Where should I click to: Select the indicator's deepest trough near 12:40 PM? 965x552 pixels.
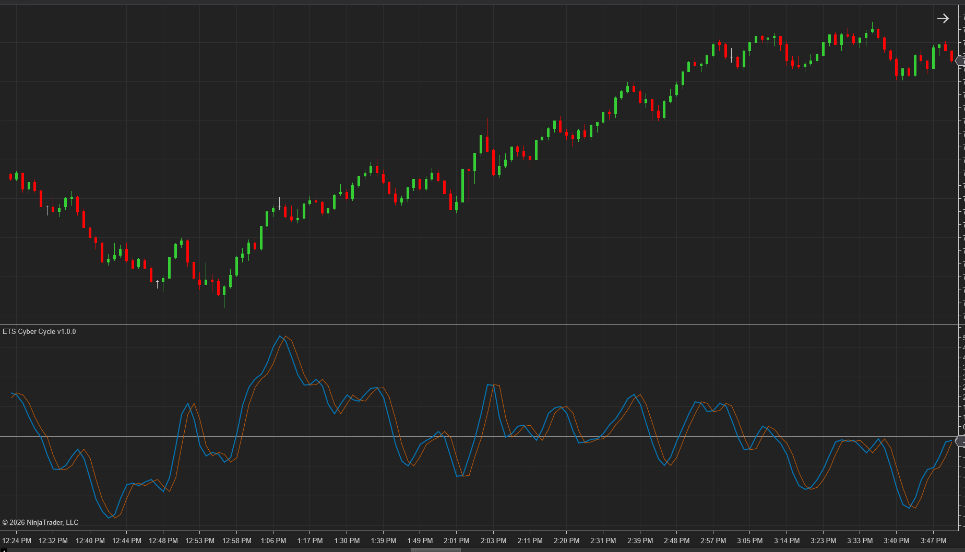(x=110, y=517)
